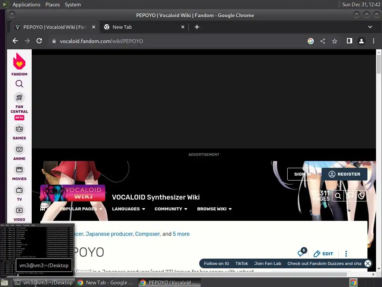The height and width of the screenshot is (287, 382).
Task: Close the PEPOYO tab
Action: pos(94,27)
